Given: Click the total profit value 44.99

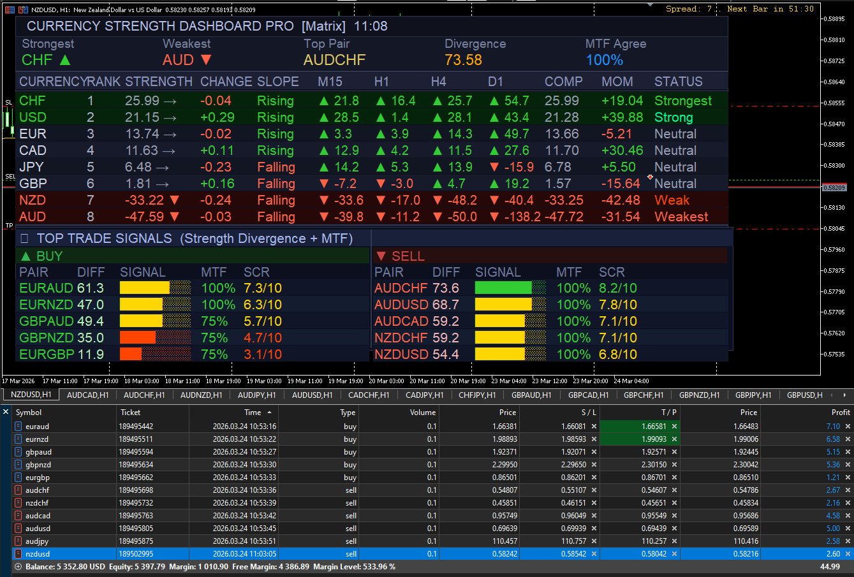Looking at the screenshot, I should [x=830, y=567].
